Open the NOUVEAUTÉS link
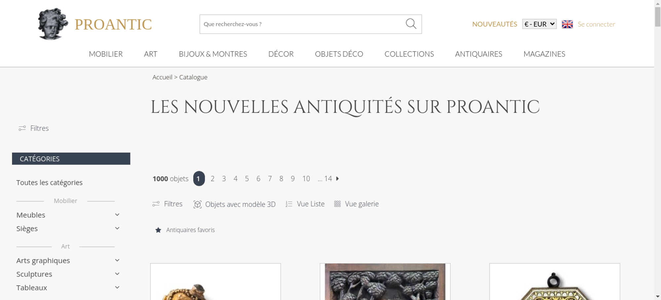This screenshot has width=661, height=300. tap(494, 24)
